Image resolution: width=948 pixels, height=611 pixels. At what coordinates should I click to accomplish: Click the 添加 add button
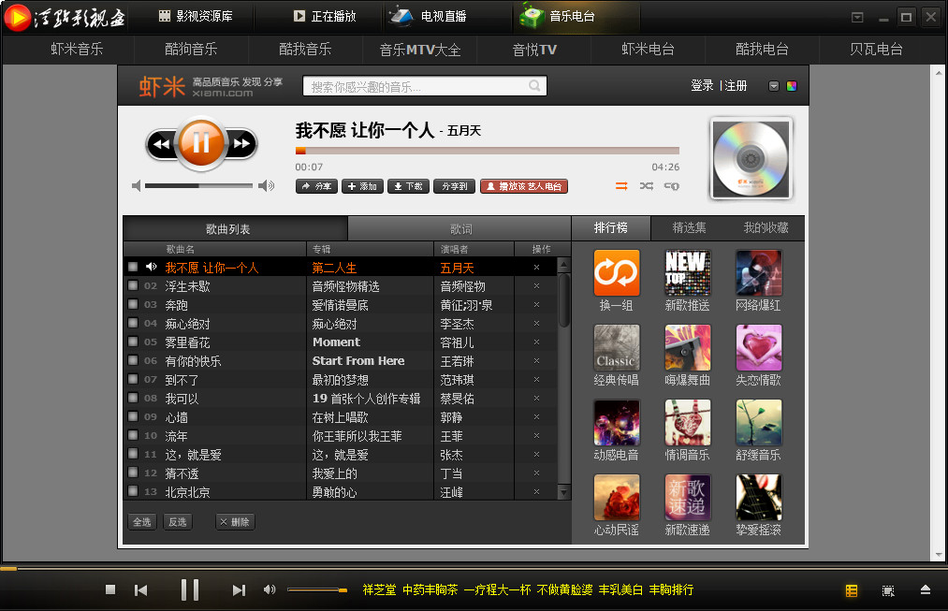(x=363, y=186)
